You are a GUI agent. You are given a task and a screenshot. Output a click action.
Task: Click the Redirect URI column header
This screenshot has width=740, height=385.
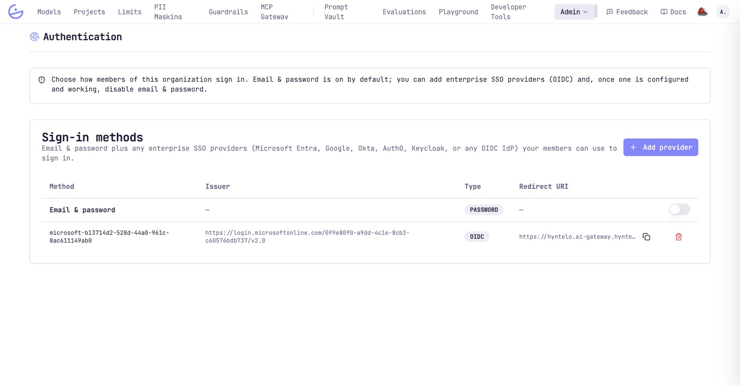pyautogui.click(x=544, y=186)
